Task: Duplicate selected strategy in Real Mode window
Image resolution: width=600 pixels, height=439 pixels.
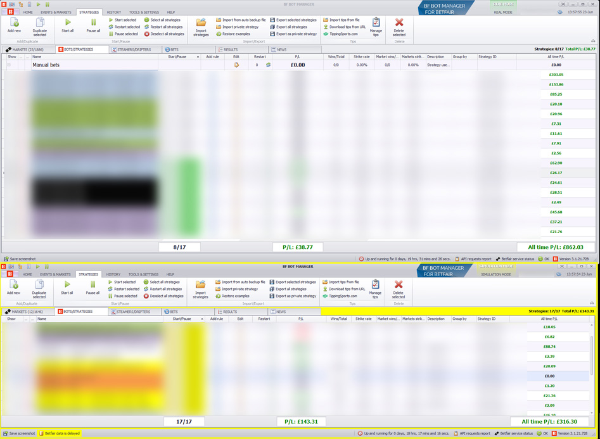Action: tap(39, 27)
